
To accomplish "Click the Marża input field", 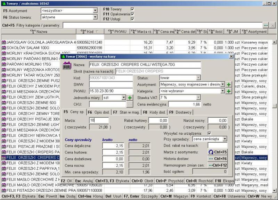I will (x=99, y=120).
